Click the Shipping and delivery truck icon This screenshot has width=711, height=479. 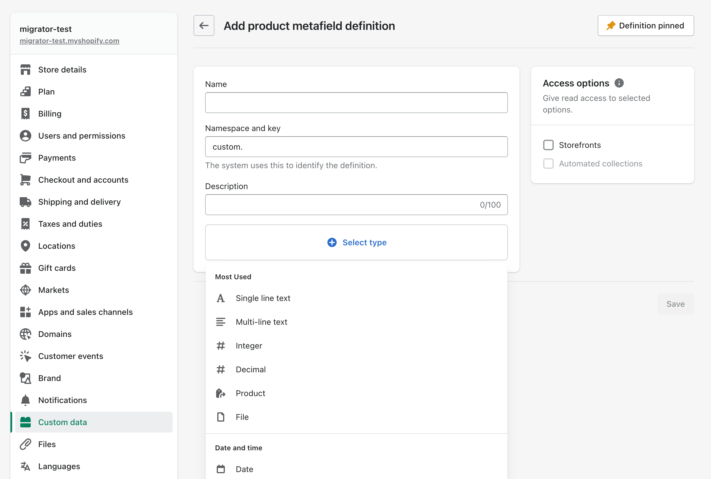click(26, 202)
